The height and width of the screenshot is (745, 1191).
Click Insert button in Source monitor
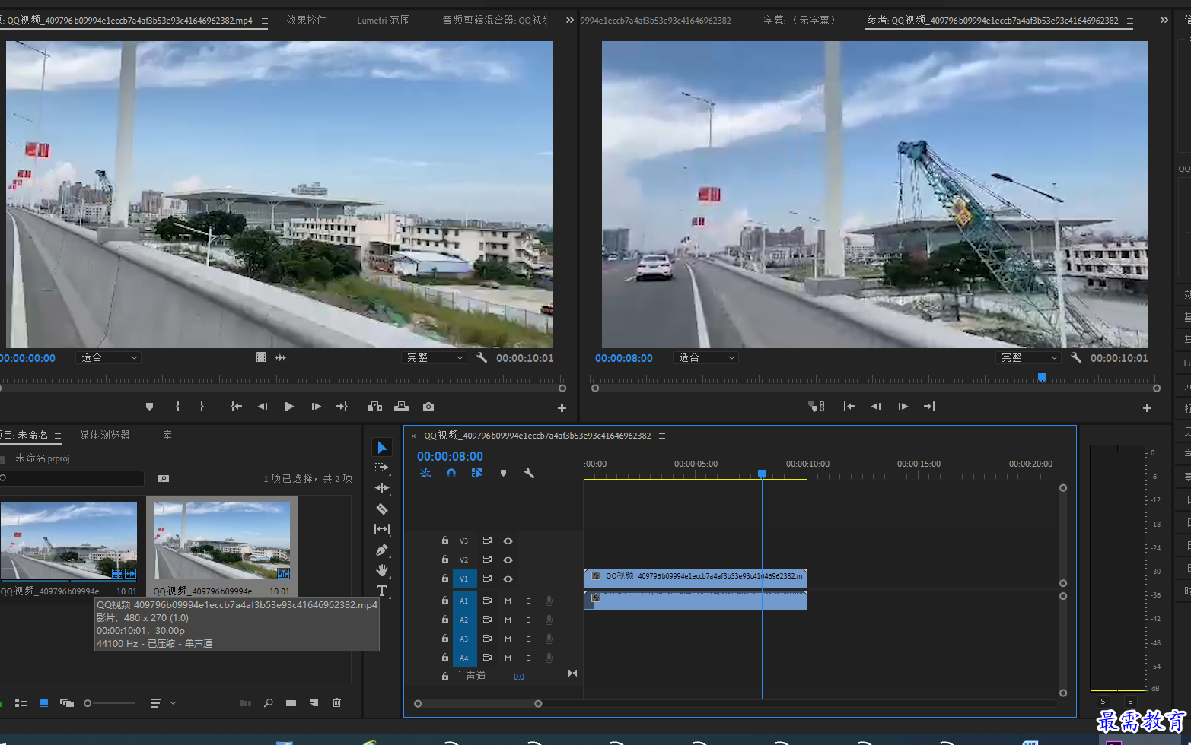[x=374, y=407]
